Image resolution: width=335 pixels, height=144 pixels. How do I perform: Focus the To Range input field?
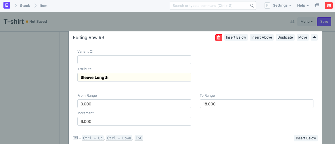(256, 104)
